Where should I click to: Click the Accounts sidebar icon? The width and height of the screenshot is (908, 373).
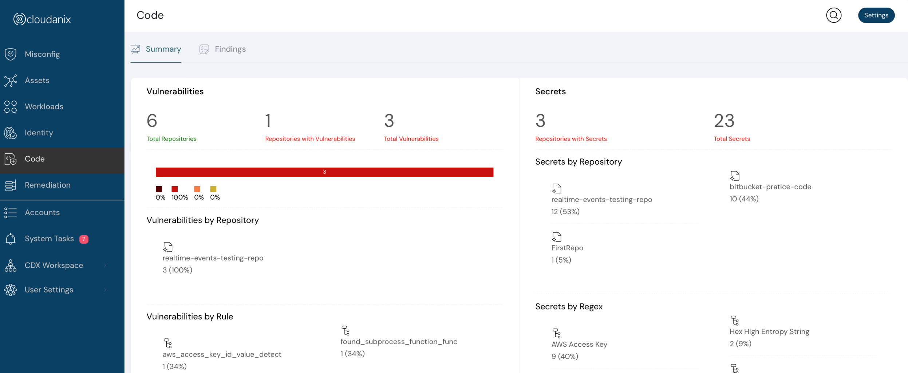coord(10,212)
